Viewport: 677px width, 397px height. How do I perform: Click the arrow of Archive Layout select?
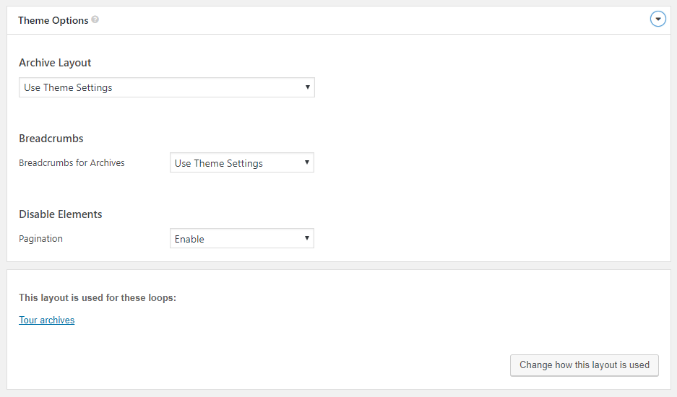(307, 87)
